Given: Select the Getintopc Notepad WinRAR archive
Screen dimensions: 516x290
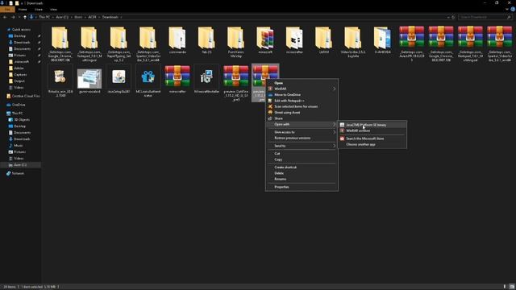Looking at the screenshot, I should 470,44.
